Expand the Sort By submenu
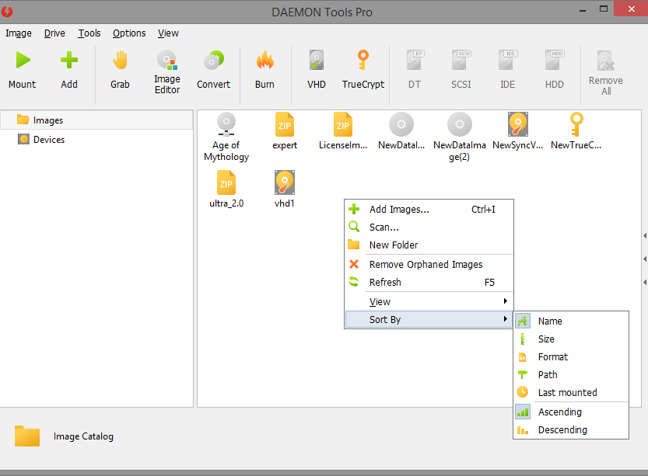This screenshot has height=476, width=648. (429, 319)
